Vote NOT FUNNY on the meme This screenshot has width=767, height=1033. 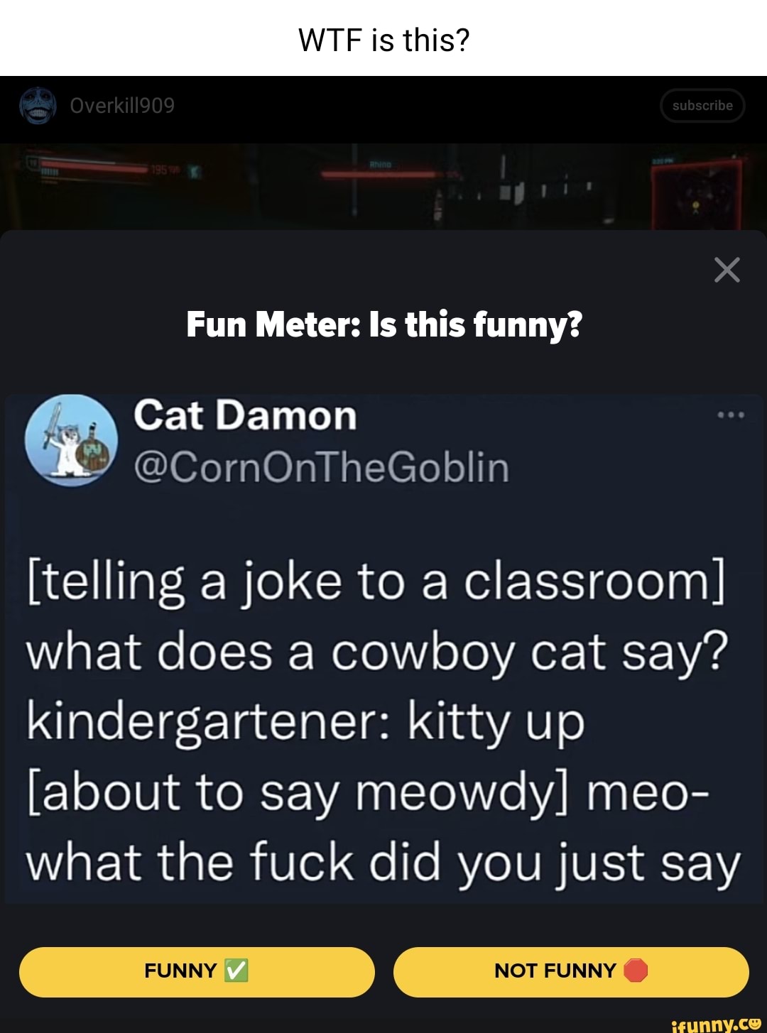571,972
